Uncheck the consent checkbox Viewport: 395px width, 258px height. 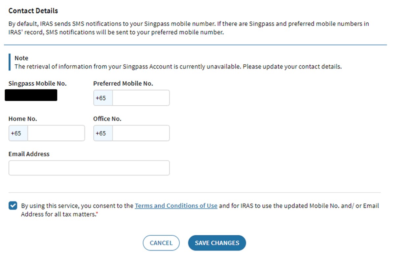pos(13,206)
